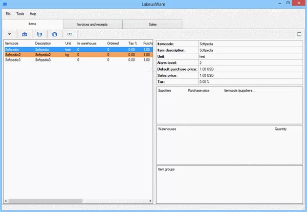Screen dimensions: 307x212
Task: Switch to the Sales tab
Action: (152, 24)
